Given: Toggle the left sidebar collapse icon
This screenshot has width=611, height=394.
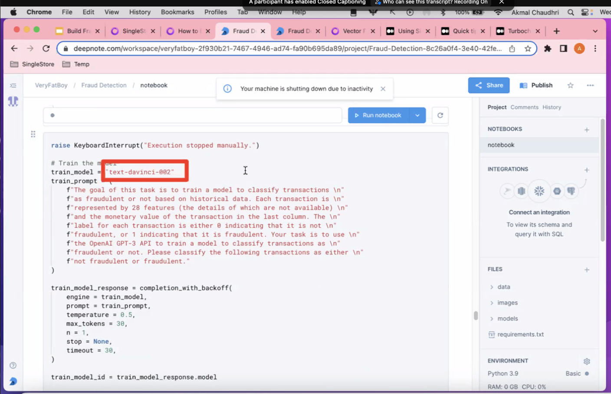Looking at the screenshot, I should 13,86.
